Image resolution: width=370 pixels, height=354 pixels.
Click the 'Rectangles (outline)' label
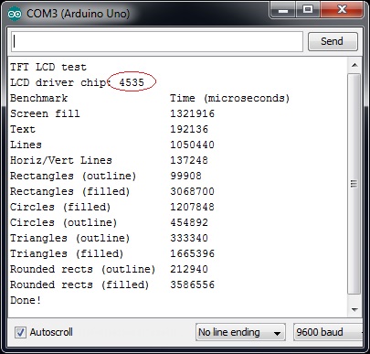pos(73,176)
